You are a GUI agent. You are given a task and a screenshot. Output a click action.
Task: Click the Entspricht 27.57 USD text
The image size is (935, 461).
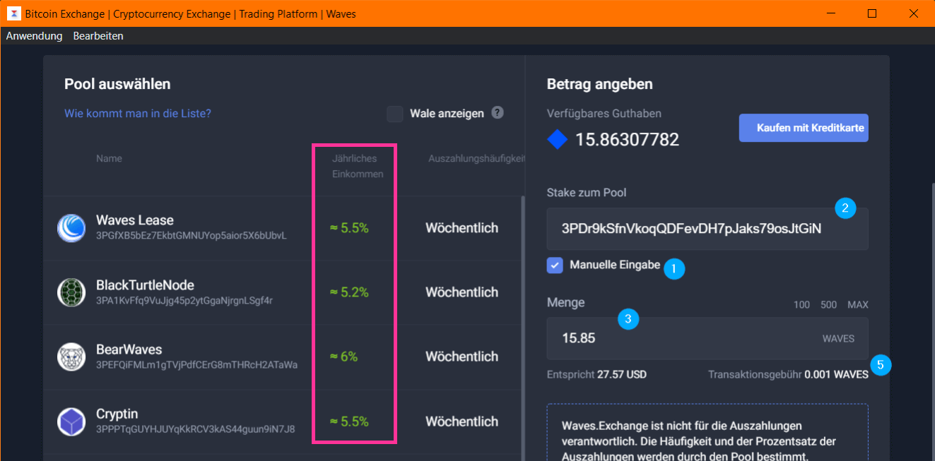click(x=596, y=374)
